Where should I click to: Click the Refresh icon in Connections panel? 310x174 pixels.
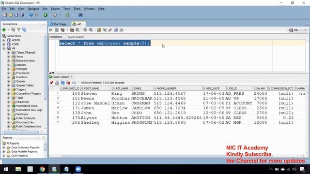tap(13, 30)
